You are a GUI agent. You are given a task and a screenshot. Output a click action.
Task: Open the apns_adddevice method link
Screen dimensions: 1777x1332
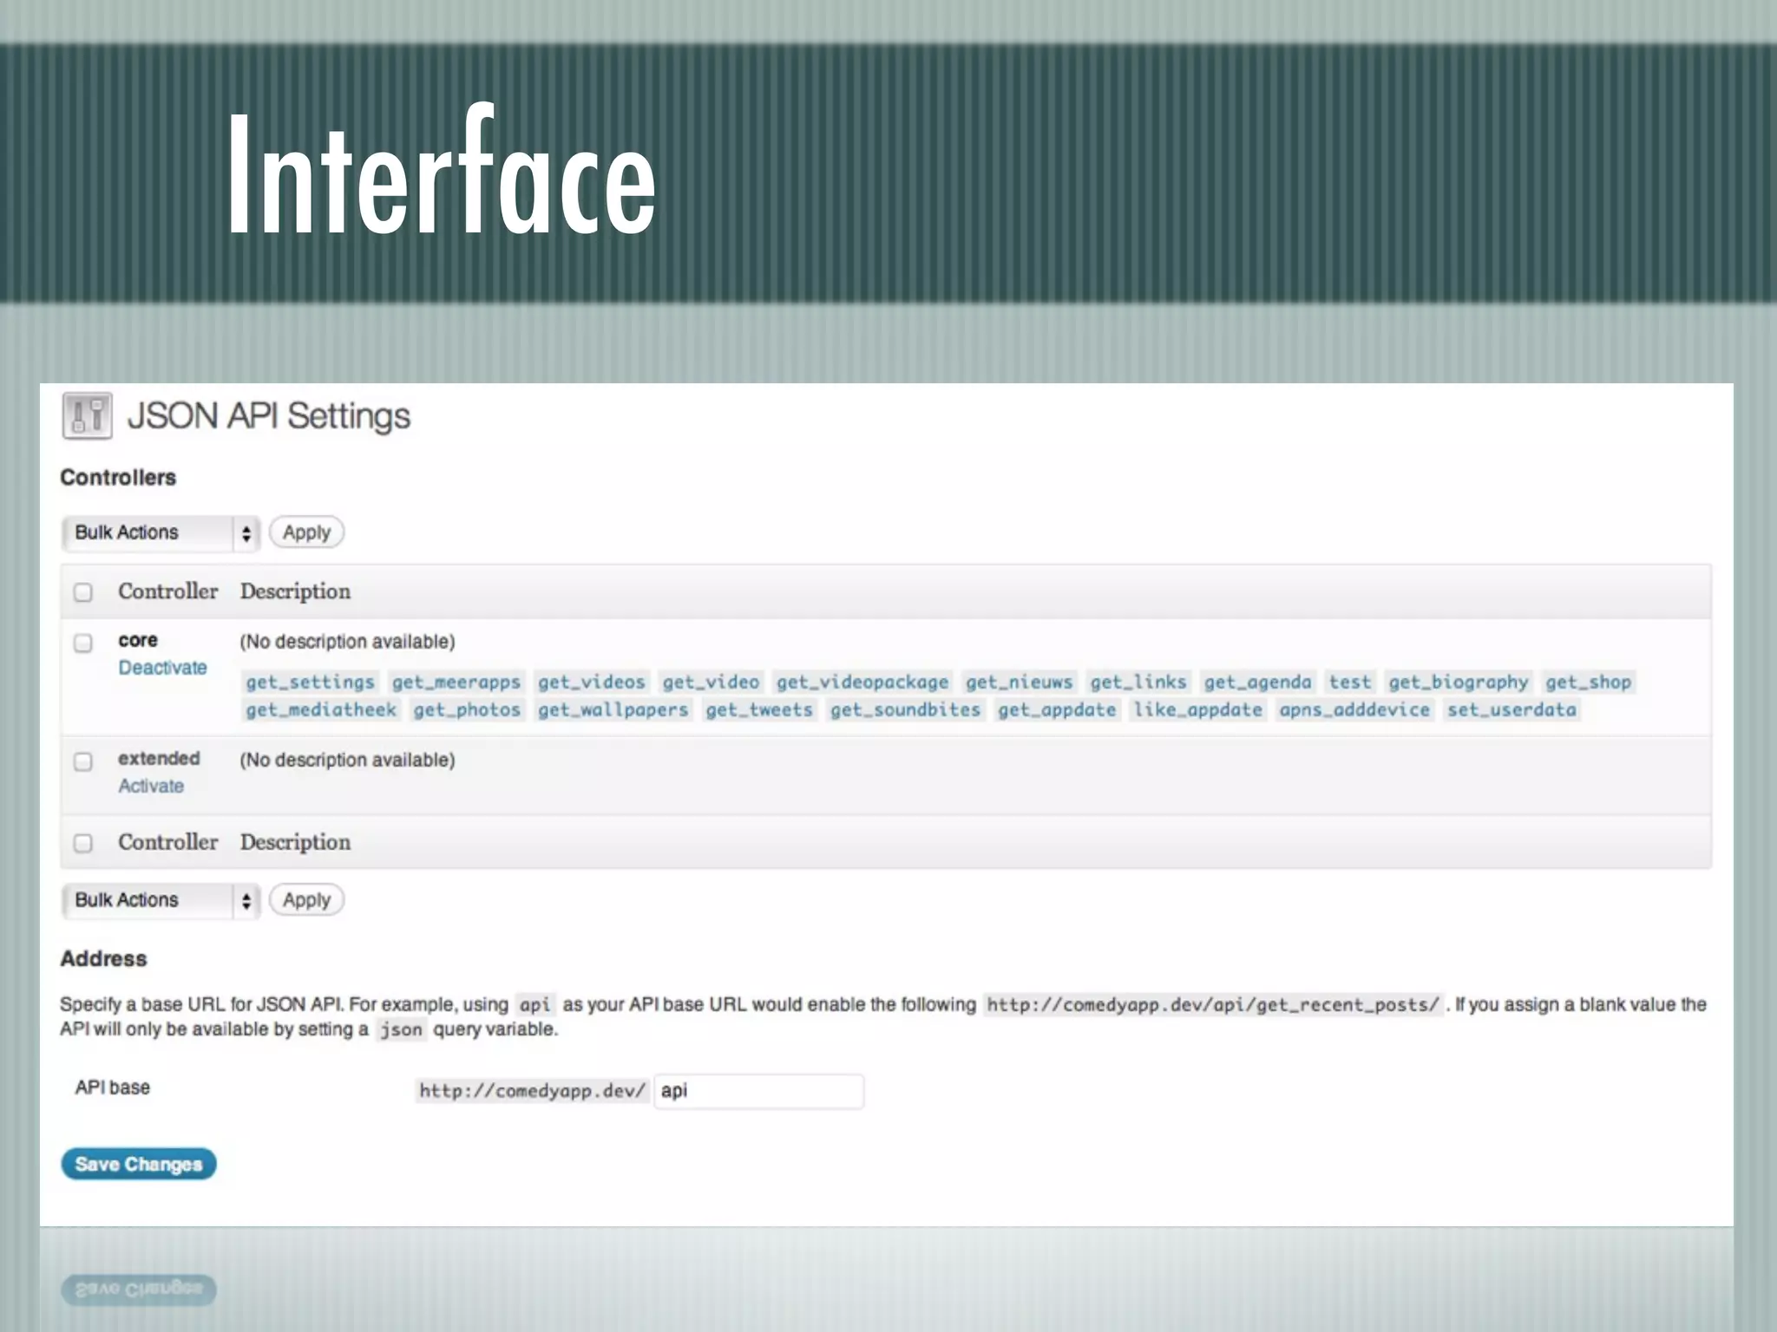1354,710
